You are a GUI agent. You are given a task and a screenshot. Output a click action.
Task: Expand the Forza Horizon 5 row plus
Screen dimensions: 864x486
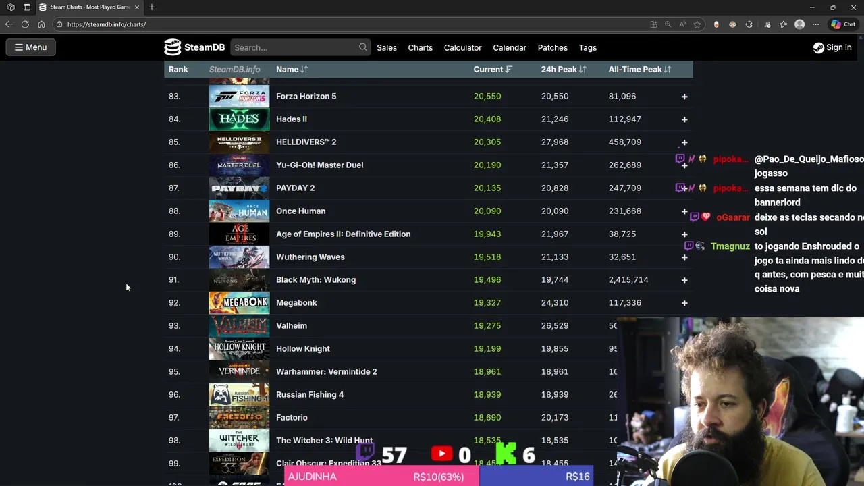[684, 97]
